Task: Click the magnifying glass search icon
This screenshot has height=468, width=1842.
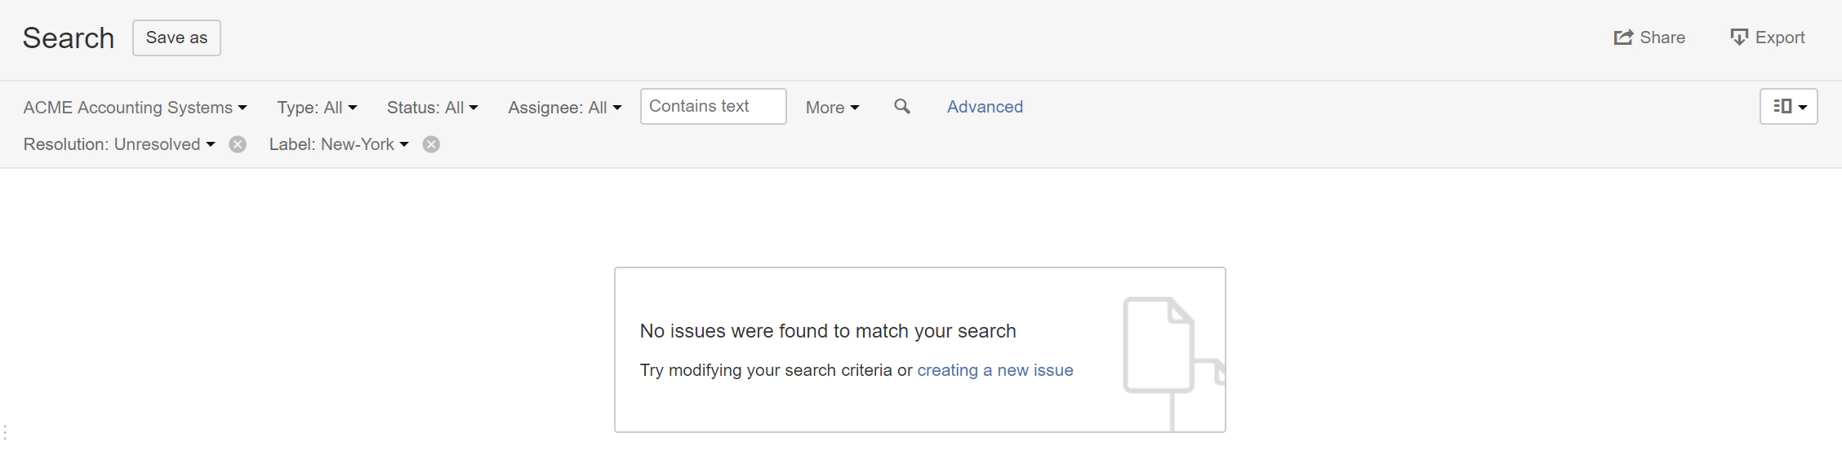Action: [901, 107]
